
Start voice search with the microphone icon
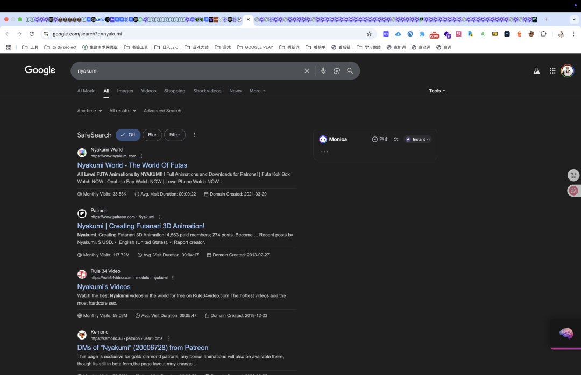323,71
